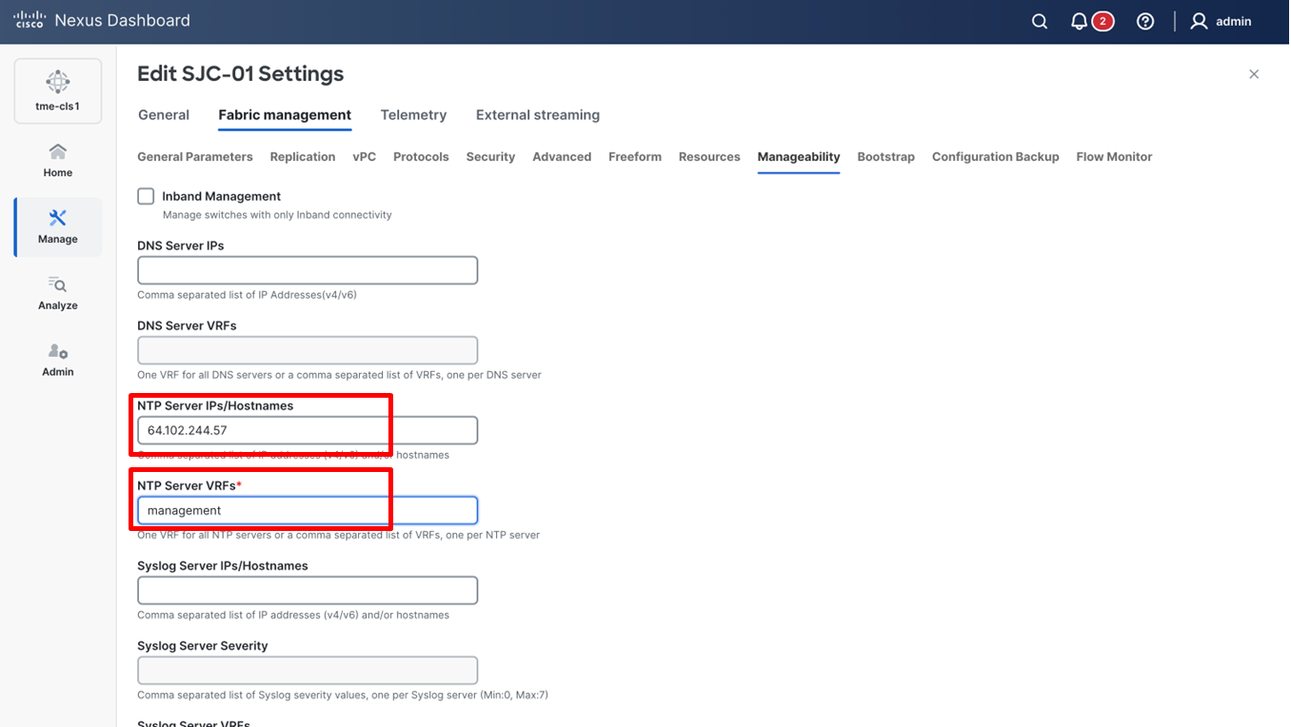Open the Analyze section in the sidebar
The height and width of the screenshot is (727, 1291).
[57, 292]
